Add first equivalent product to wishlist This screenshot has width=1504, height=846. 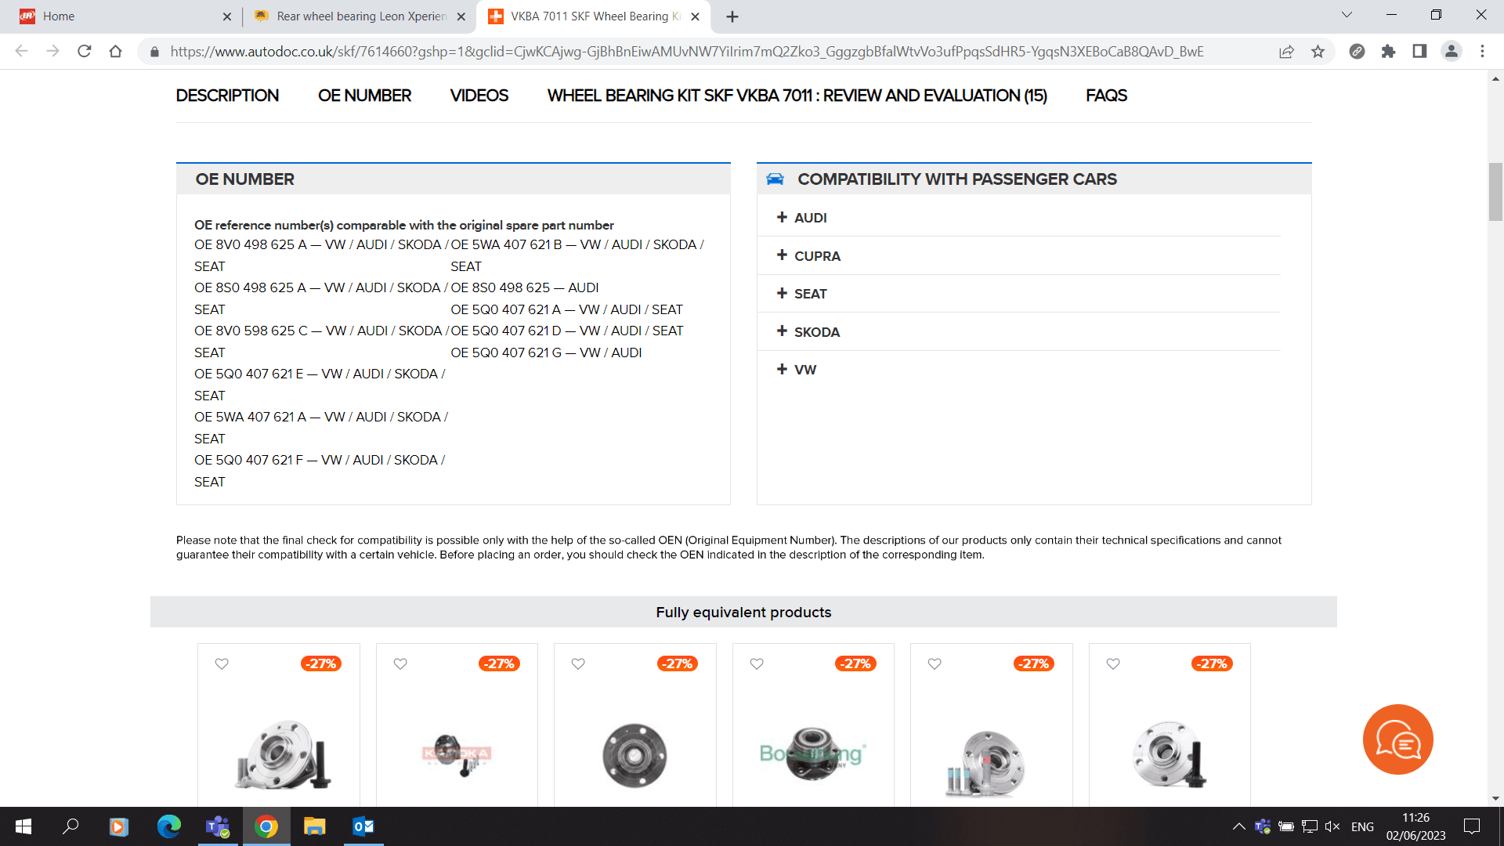[222, 663]
